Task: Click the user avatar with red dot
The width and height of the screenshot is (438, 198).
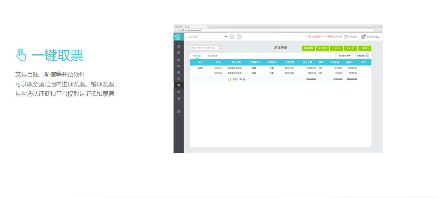Action: click(x=363, y=37)
